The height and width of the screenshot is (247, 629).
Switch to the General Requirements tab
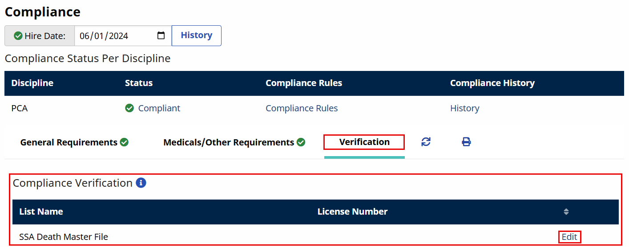coord(69,142)
